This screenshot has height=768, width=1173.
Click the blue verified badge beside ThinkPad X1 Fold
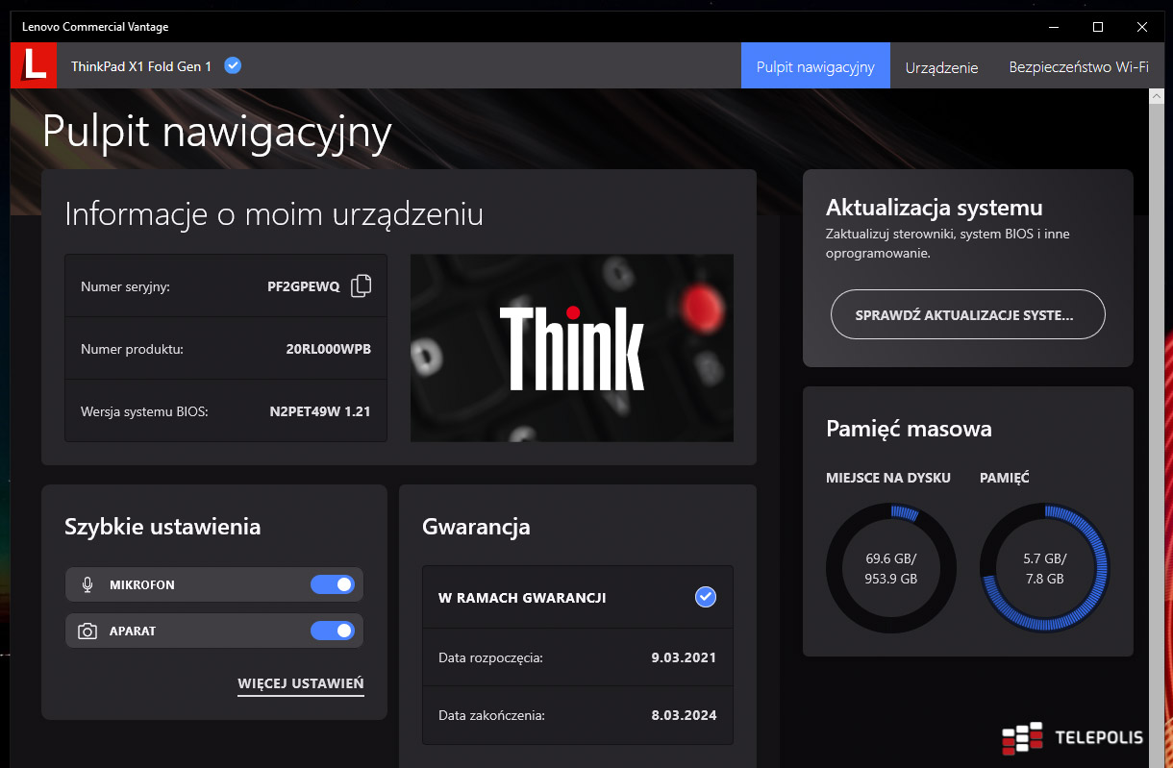pos(233,65)
